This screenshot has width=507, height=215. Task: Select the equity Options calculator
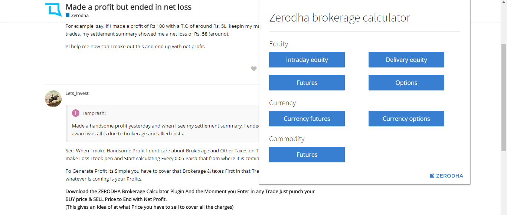click(x=406, y=83)
